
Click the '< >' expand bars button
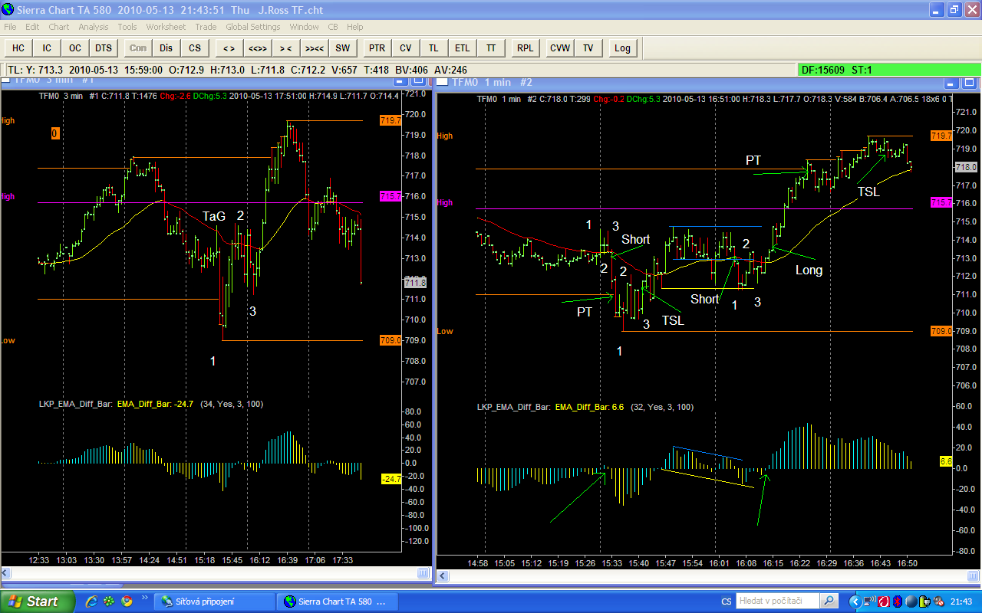pos(229,48)
